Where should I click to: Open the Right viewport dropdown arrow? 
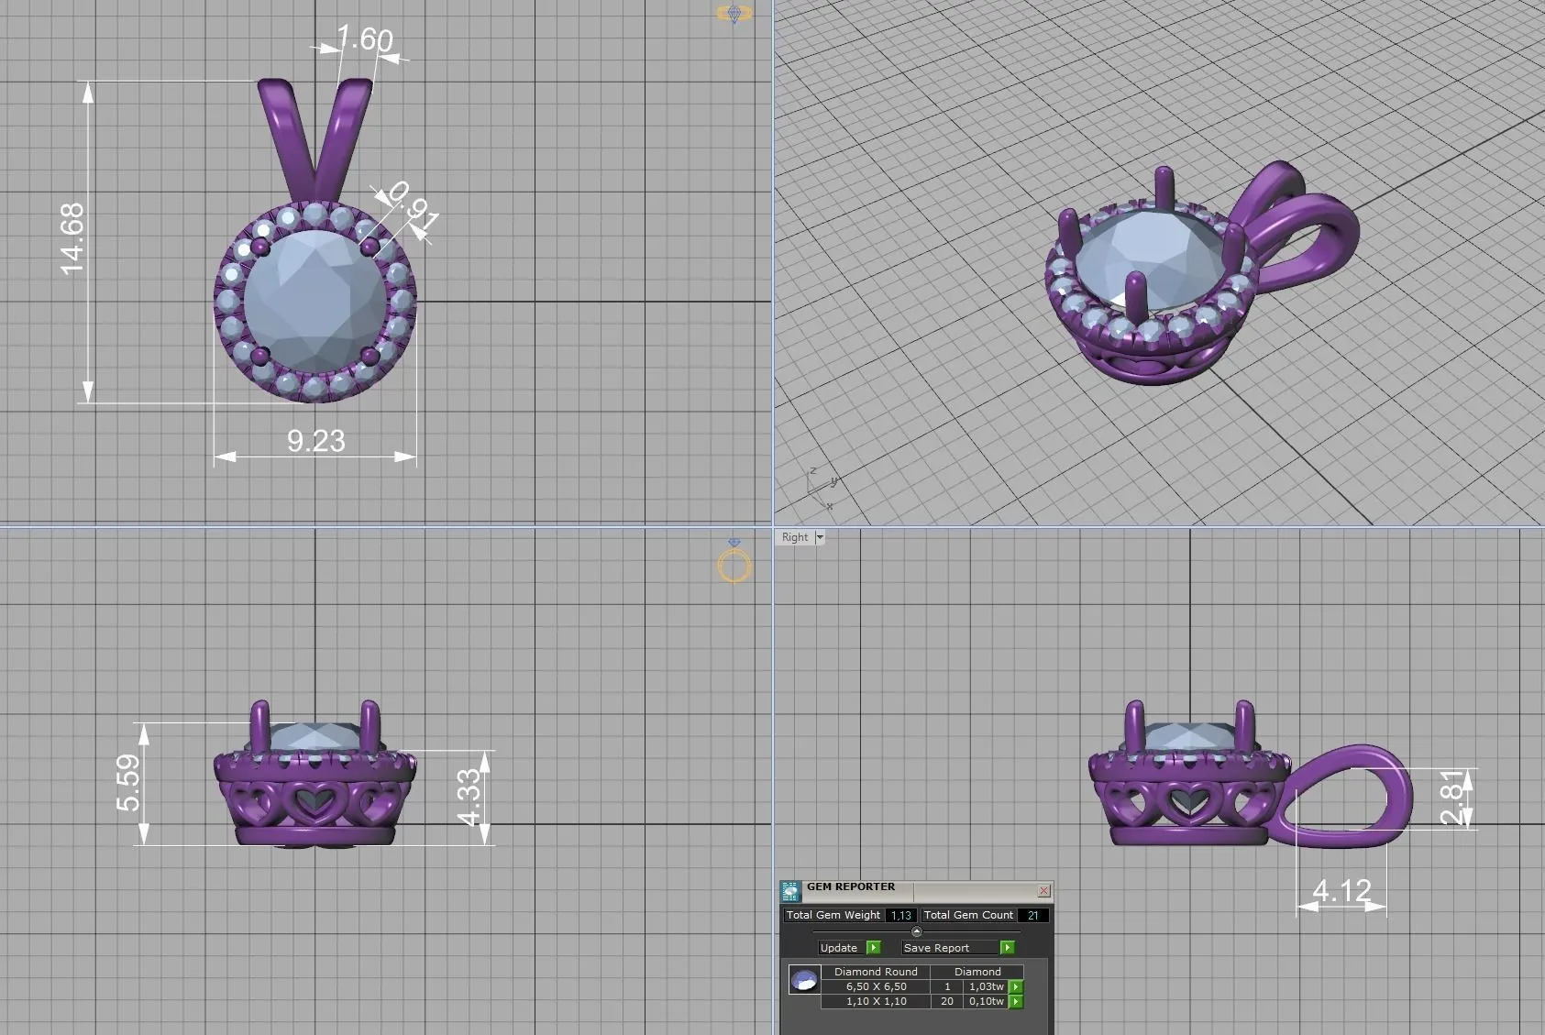pyautogui.click(x=820, y=537)
